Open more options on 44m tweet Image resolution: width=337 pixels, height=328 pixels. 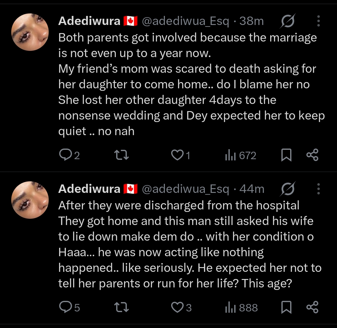click(x=319, y=189)
